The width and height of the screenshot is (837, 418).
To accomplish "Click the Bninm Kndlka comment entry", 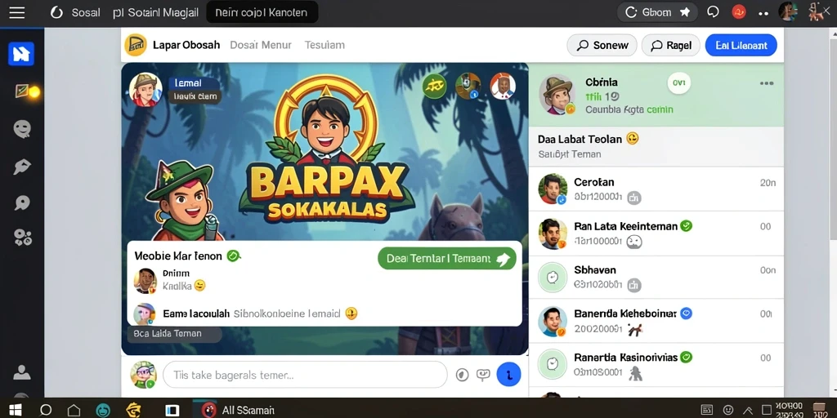I will tap(169, 281).
